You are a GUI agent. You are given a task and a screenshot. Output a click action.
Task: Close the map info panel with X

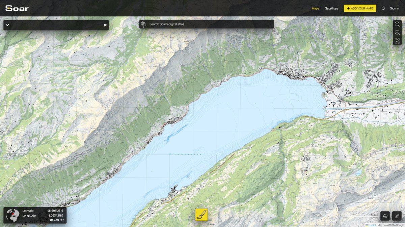105,25
